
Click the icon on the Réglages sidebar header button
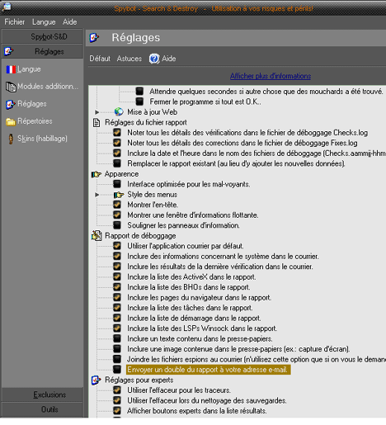tap(9, 51)
